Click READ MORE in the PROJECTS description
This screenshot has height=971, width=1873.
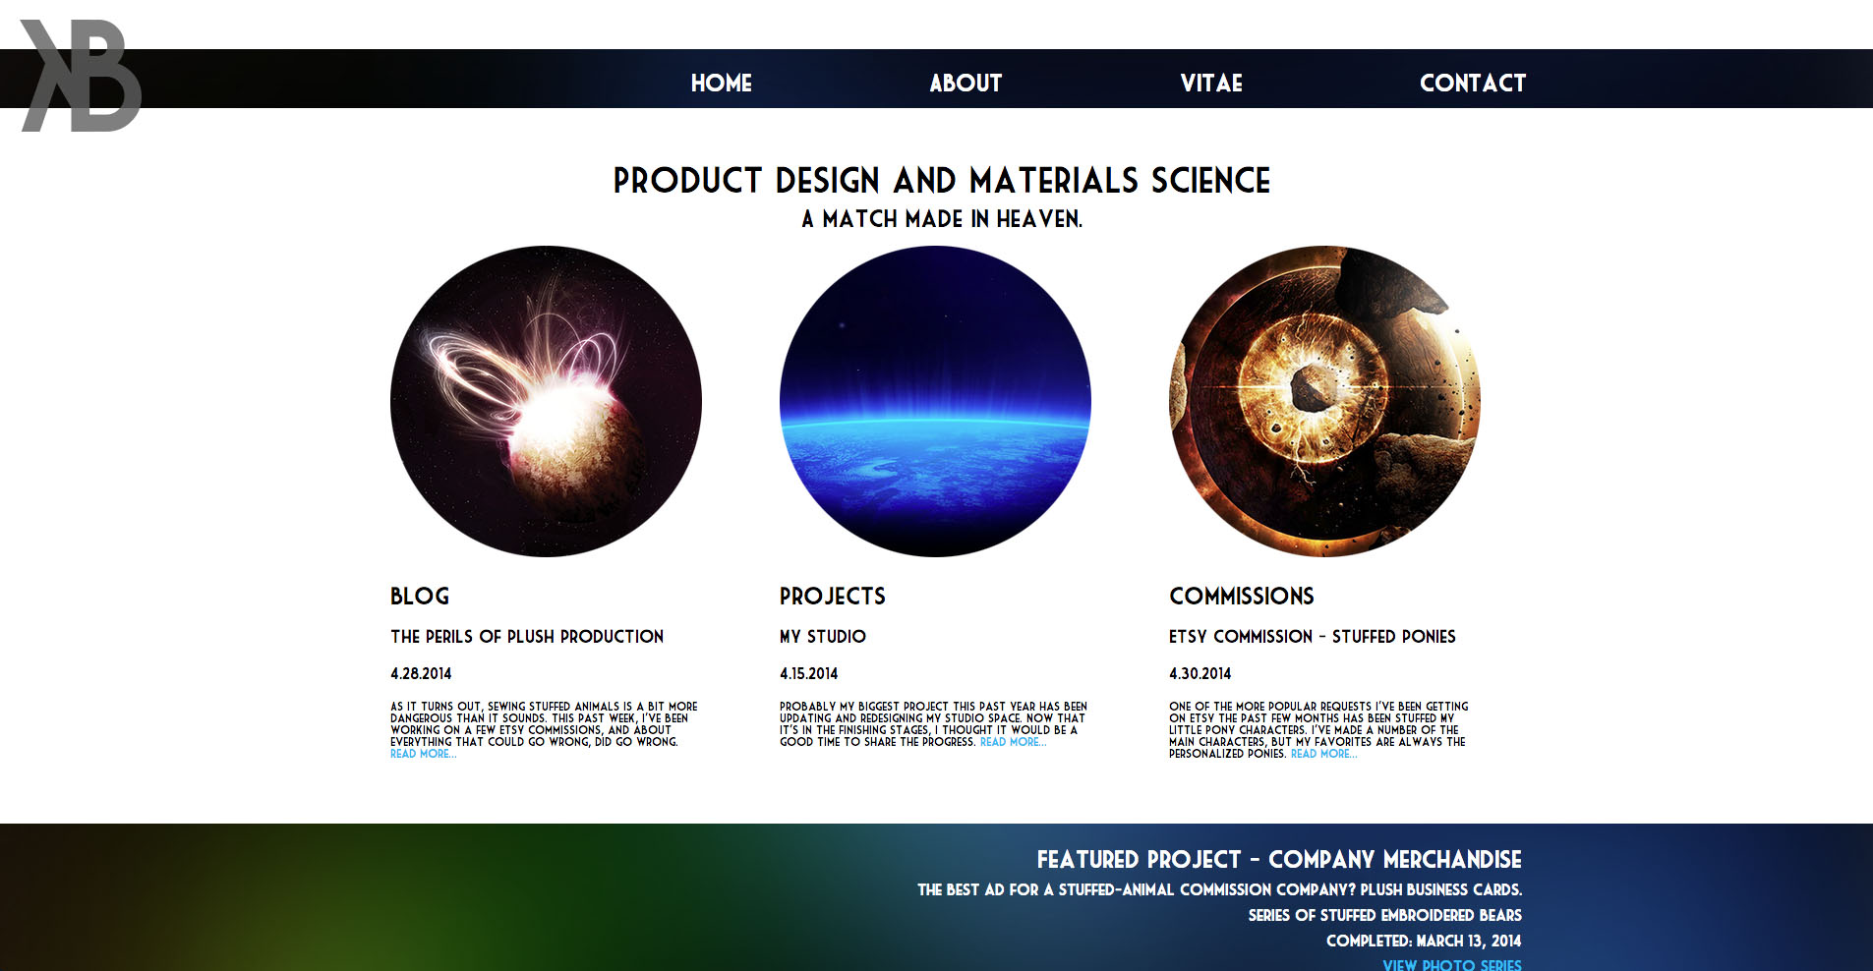click(1012, 742)
